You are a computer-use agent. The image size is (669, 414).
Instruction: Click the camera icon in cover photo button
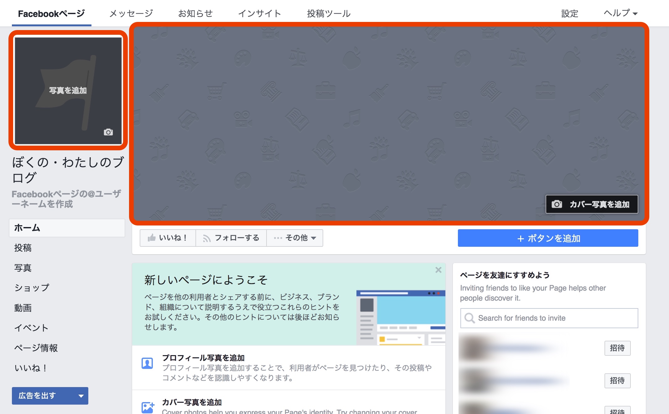(557, 204)
